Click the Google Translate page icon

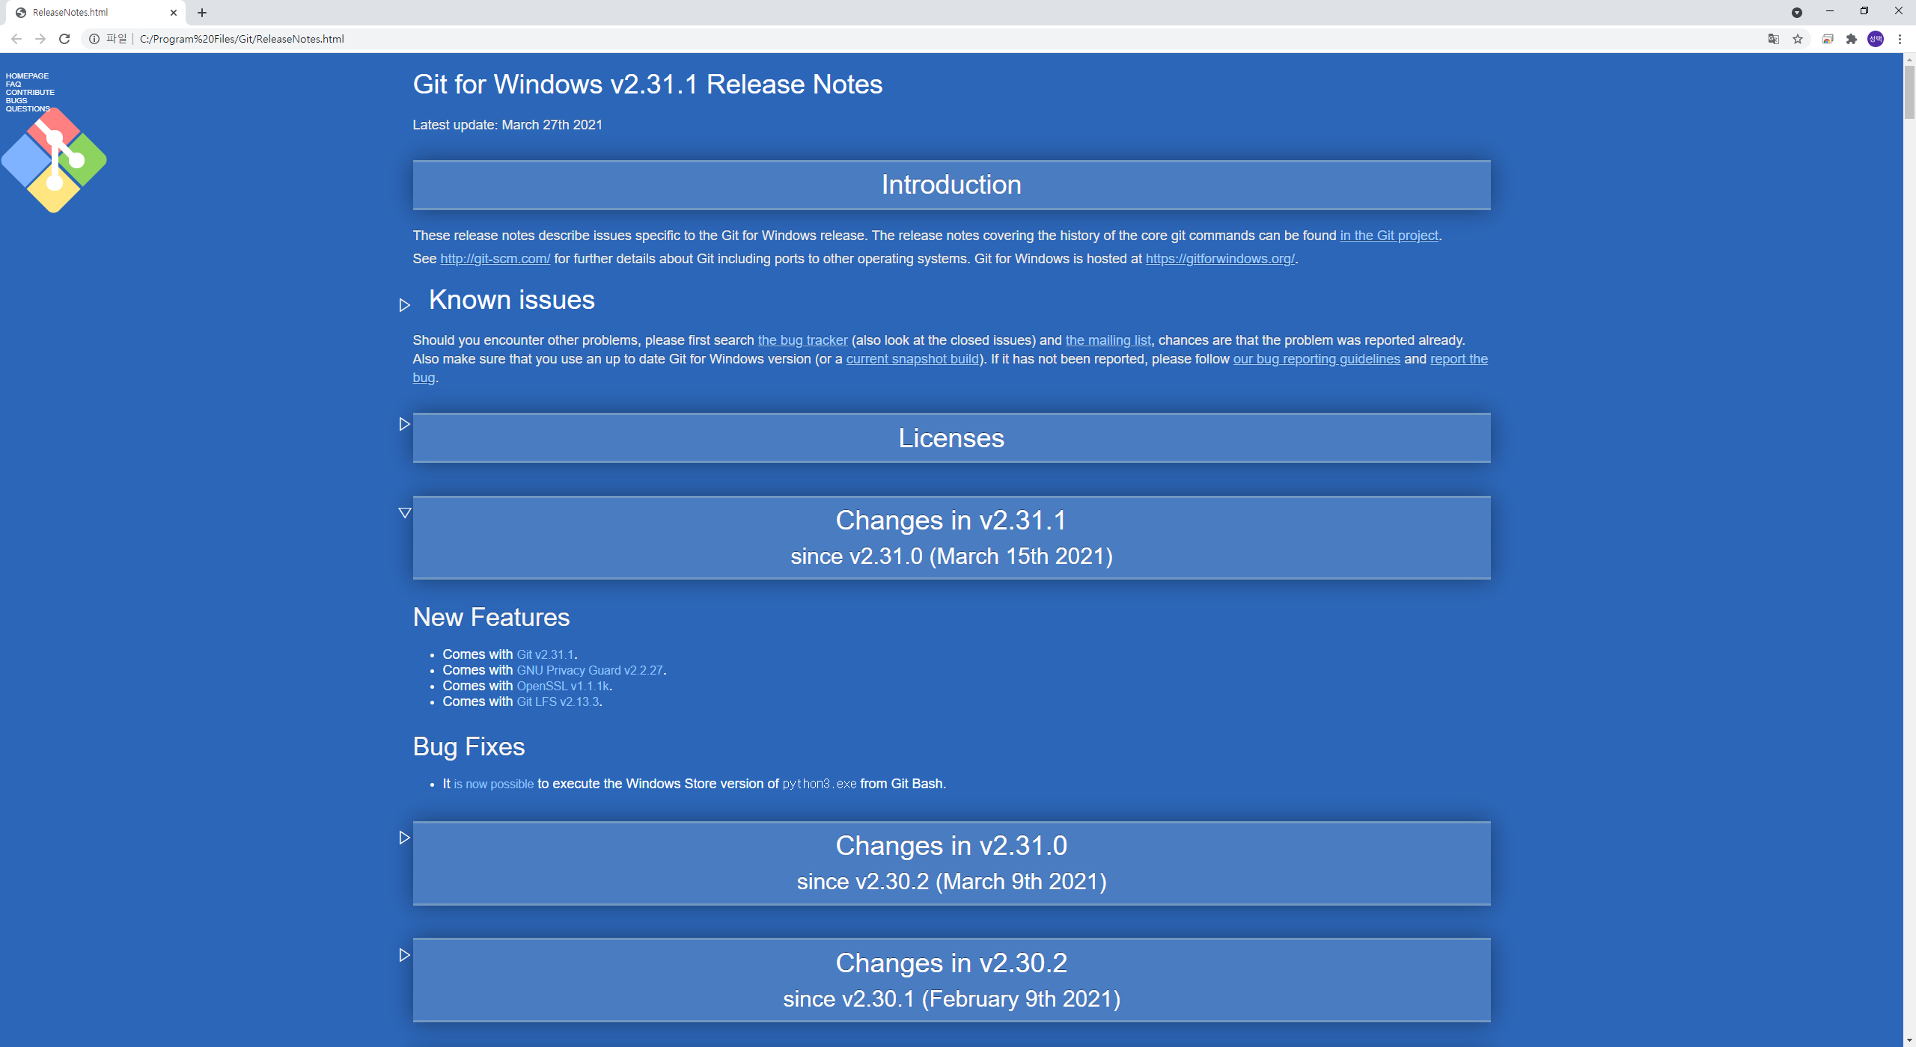pos(1773,39)
